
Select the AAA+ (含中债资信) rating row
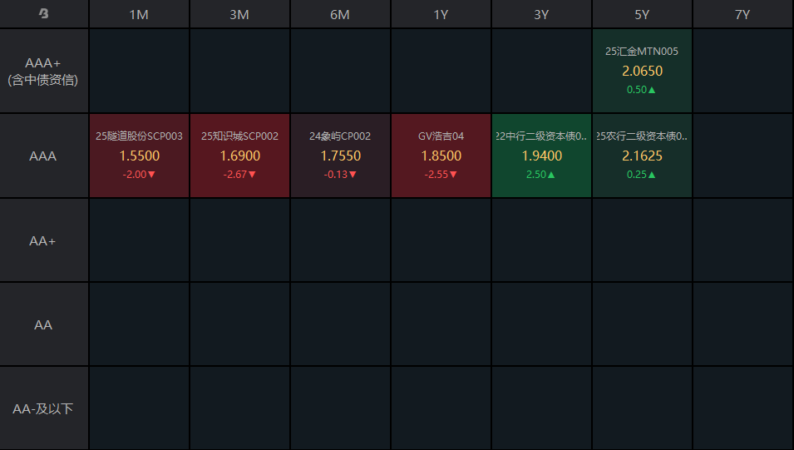43,72
